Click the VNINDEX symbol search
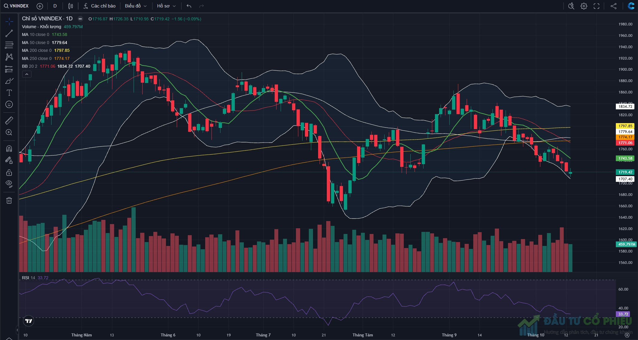 tap(16, 6)
